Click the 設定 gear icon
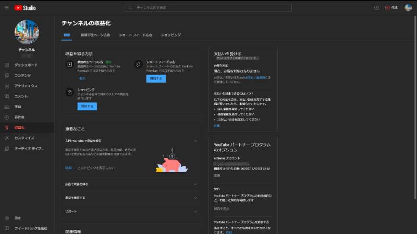 7,218
